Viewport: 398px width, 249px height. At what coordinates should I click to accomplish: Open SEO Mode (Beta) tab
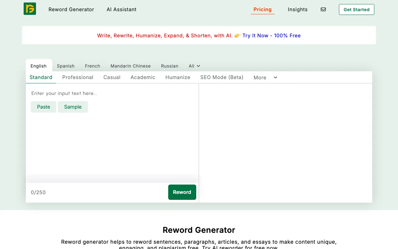click(x=222, y=77)
